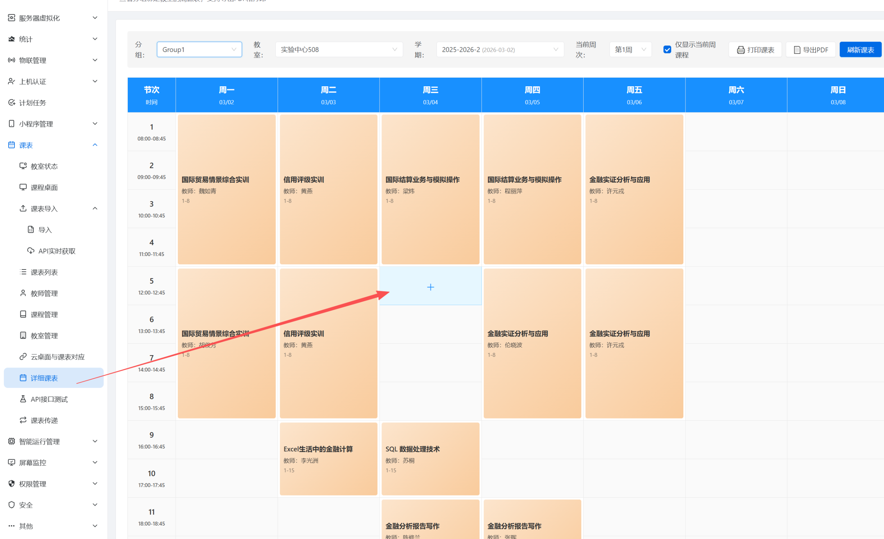The width and height of the screenshot is (884, 539).
Task: Uncheck 仅显示当前周课程 checkbox
Action: [667, 49]
